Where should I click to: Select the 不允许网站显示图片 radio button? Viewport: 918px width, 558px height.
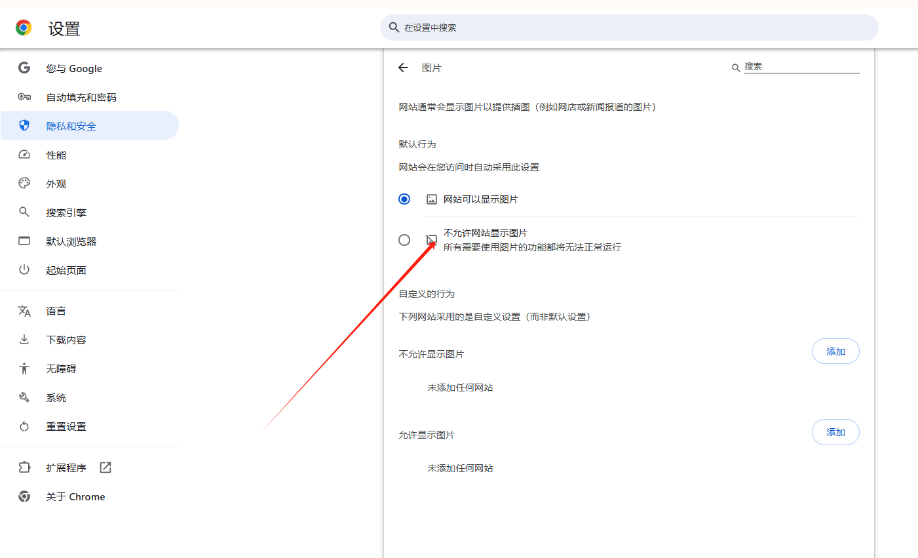point(404,240)
